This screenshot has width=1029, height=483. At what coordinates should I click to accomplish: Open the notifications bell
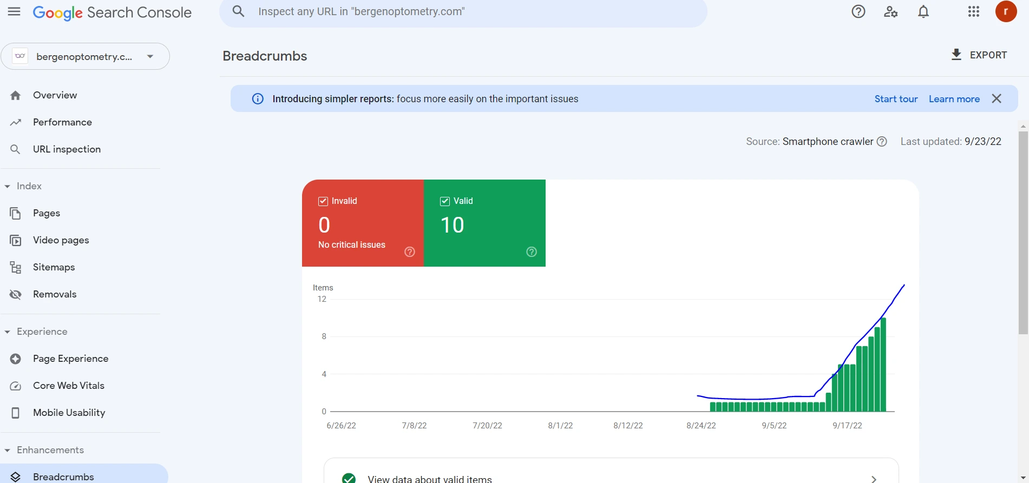point(923,12)
